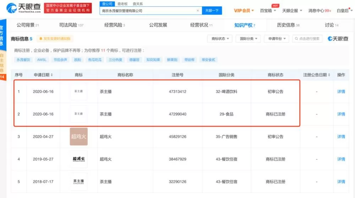The width and height of the screenshot is (355, 198).
Task: Sort by 申请日期 column arrows
Action: tap(51, 75)
